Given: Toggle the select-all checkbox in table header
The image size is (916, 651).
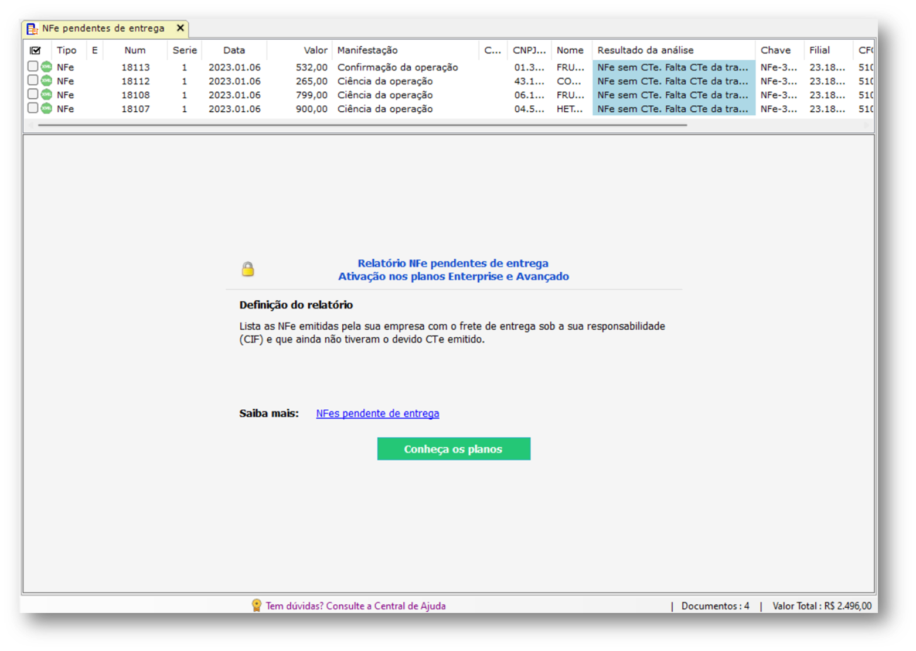Looking at the screenshot, I should [x=35, y=50].
